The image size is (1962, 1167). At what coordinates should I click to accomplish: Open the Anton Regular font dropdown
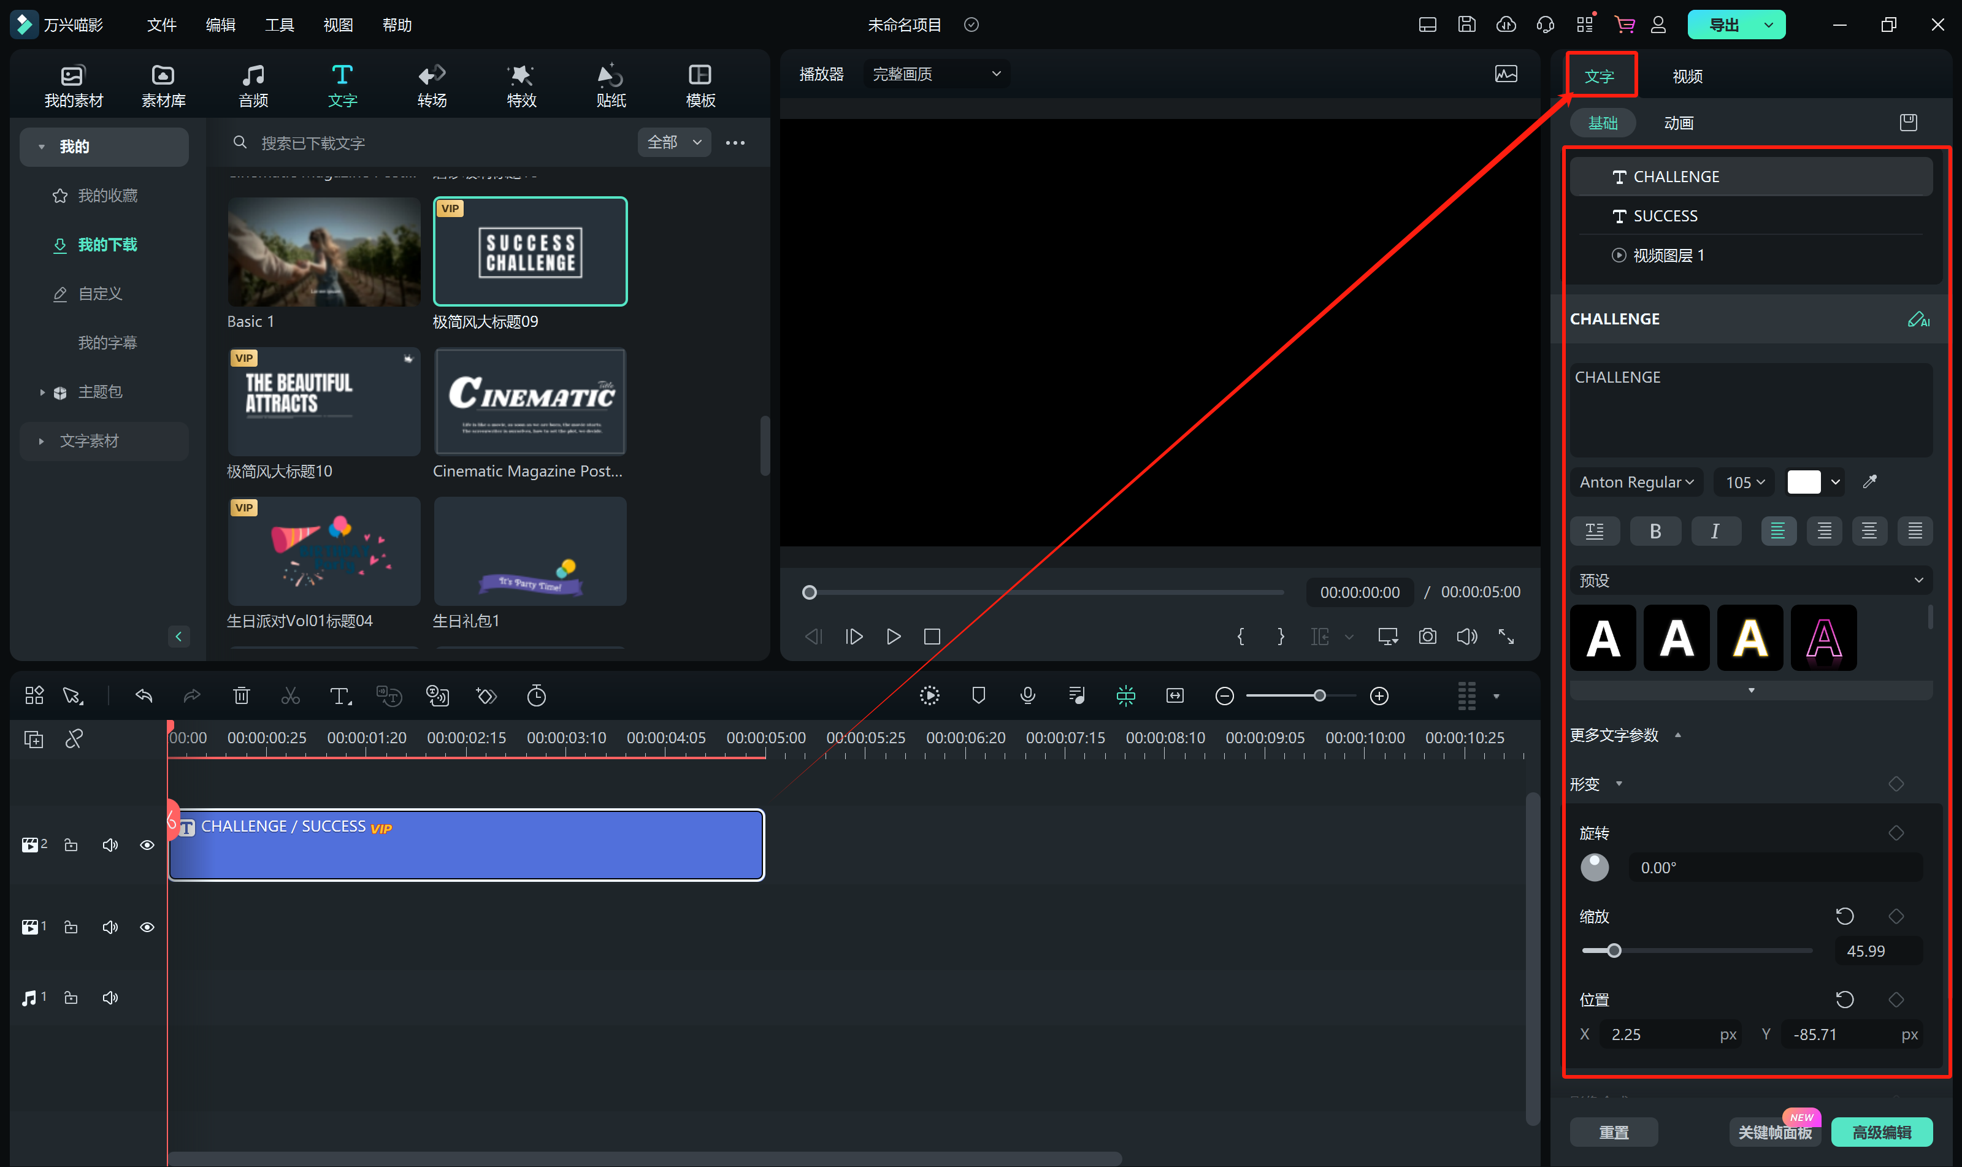1636,482
